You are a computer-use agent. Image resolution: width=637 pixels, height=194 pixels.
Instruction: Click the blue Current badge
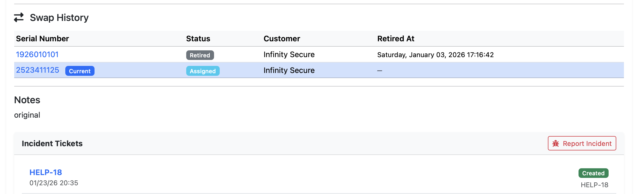click(80, 71)
